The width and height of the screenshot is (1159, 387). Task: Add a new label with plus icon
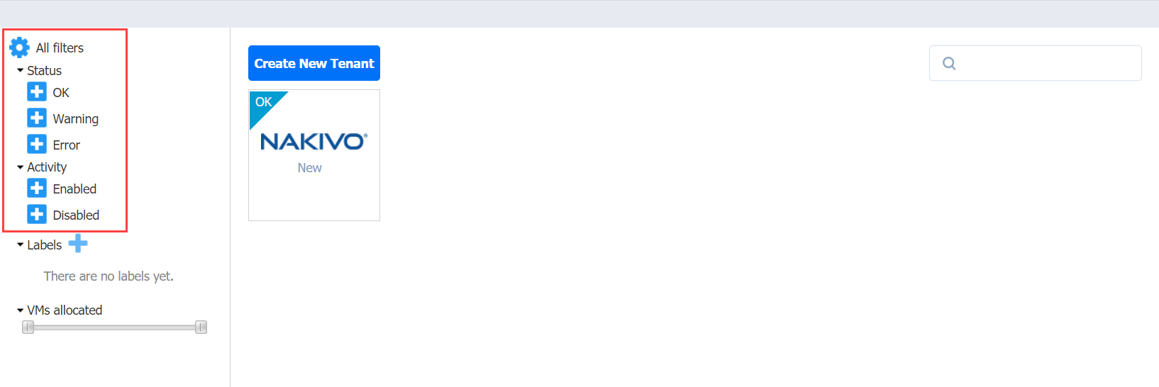(78, 244)
